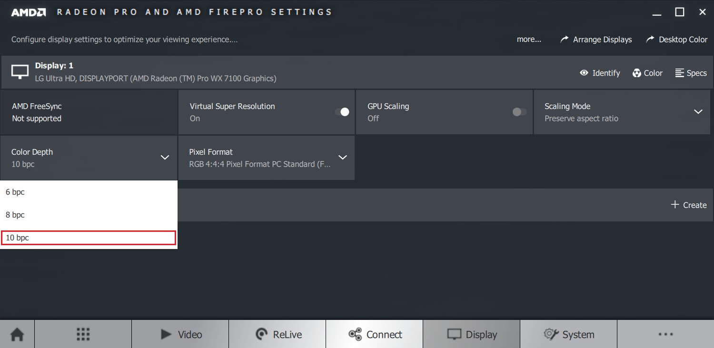Screen dimensions: 714x348
Task: Open the Gaming grid icon tab
Action: click(83, 334)
